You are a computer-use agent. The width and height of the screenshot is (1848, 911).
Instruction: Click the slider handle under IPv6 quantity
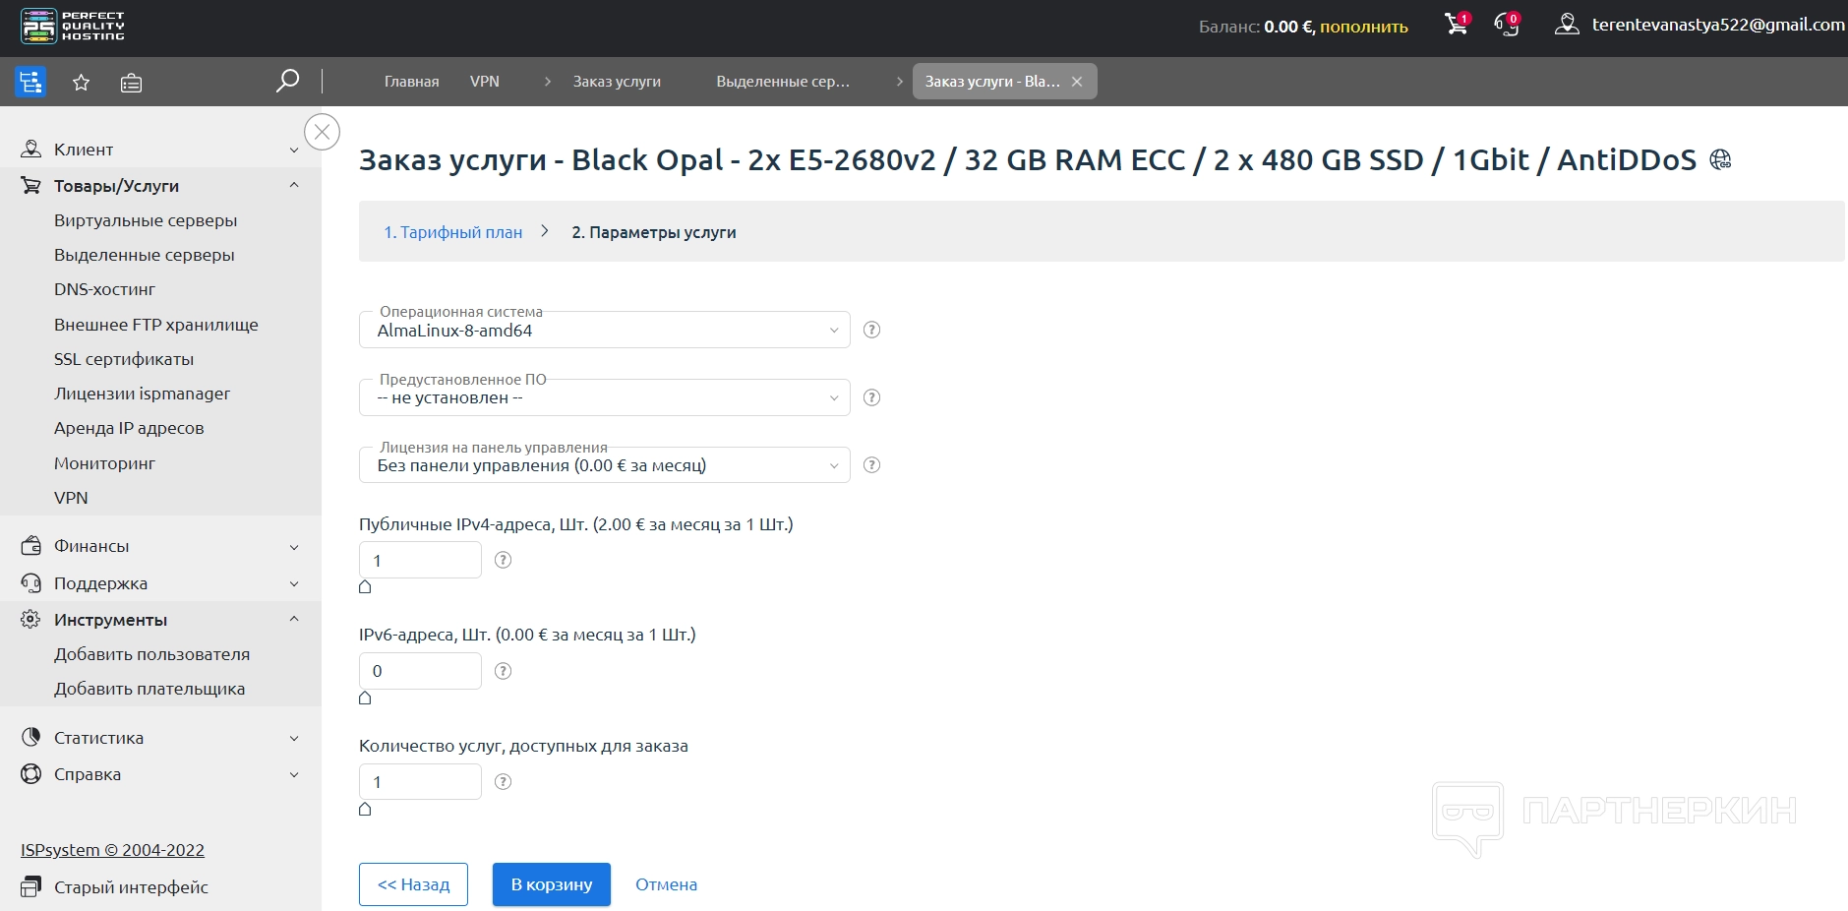pyautogui.click(x=365, y=698)
